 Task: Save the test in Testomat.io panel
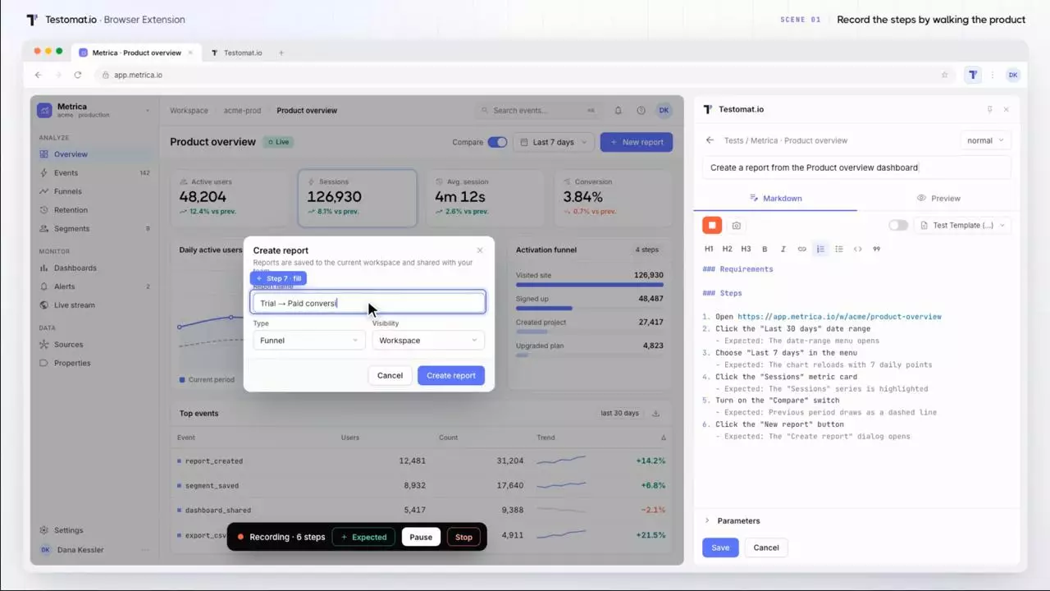click(720, 547)
